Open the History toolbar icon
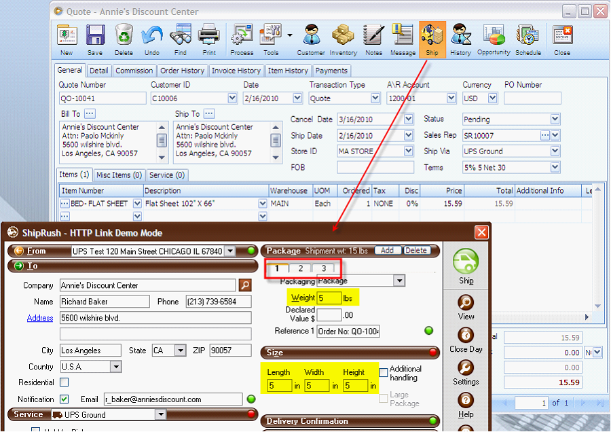Viewport: 611px width, 432px height. tap(460, 35)
